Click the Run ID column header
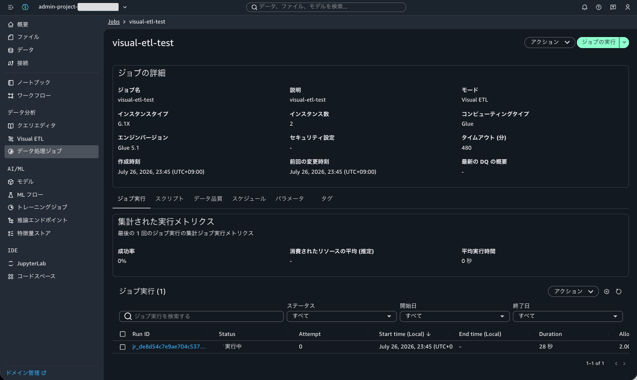This screenshot has height=380, width=637. point(141,334)
